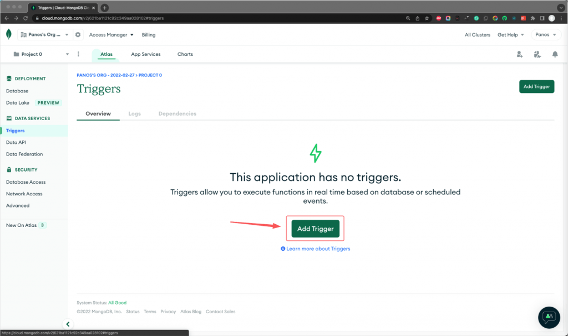568x336 pixels.
Task: Open organization settings gear icon
Action: (x=78, y=35)
